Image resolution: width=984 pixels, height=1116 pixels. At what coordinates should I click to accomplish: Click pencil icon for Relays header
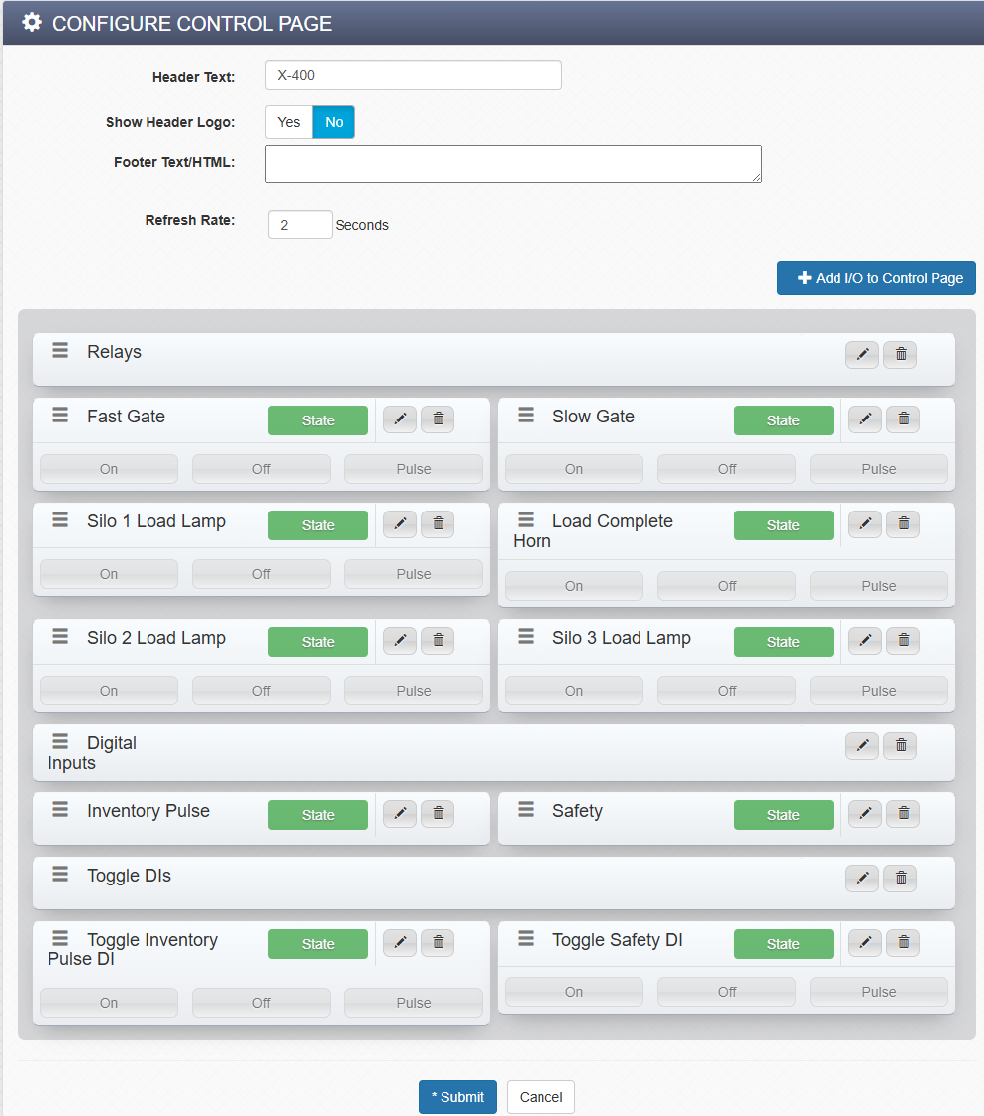pos(862,355)
